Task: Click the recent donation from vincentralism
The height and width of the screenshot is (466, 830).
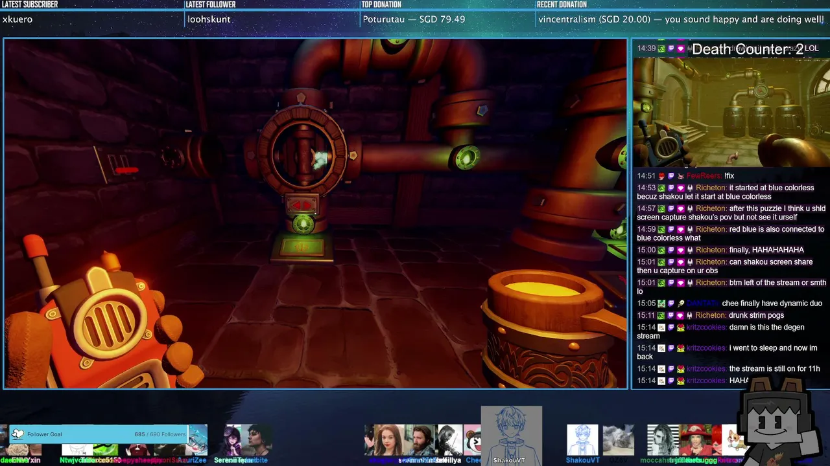Action: (681, 19)
